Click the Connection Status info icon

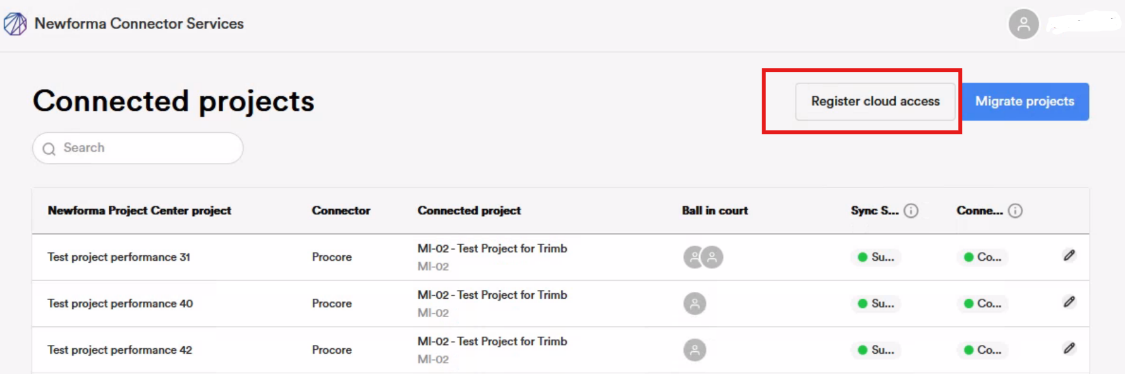click(1015, 211)
